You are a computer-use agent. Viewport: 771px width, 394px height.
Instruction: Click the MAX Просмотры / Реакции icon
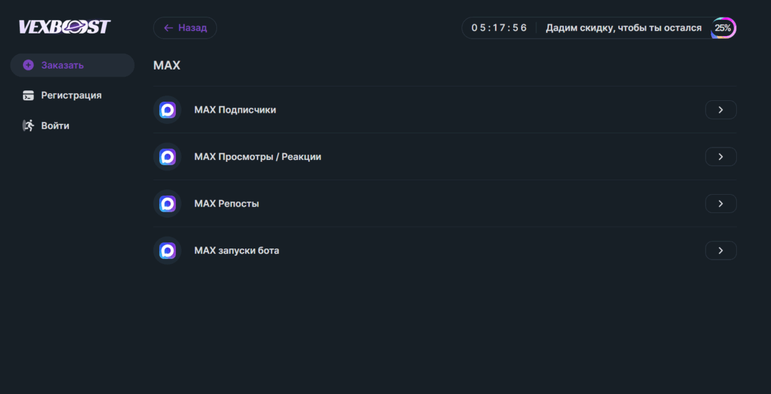(168, 157)
